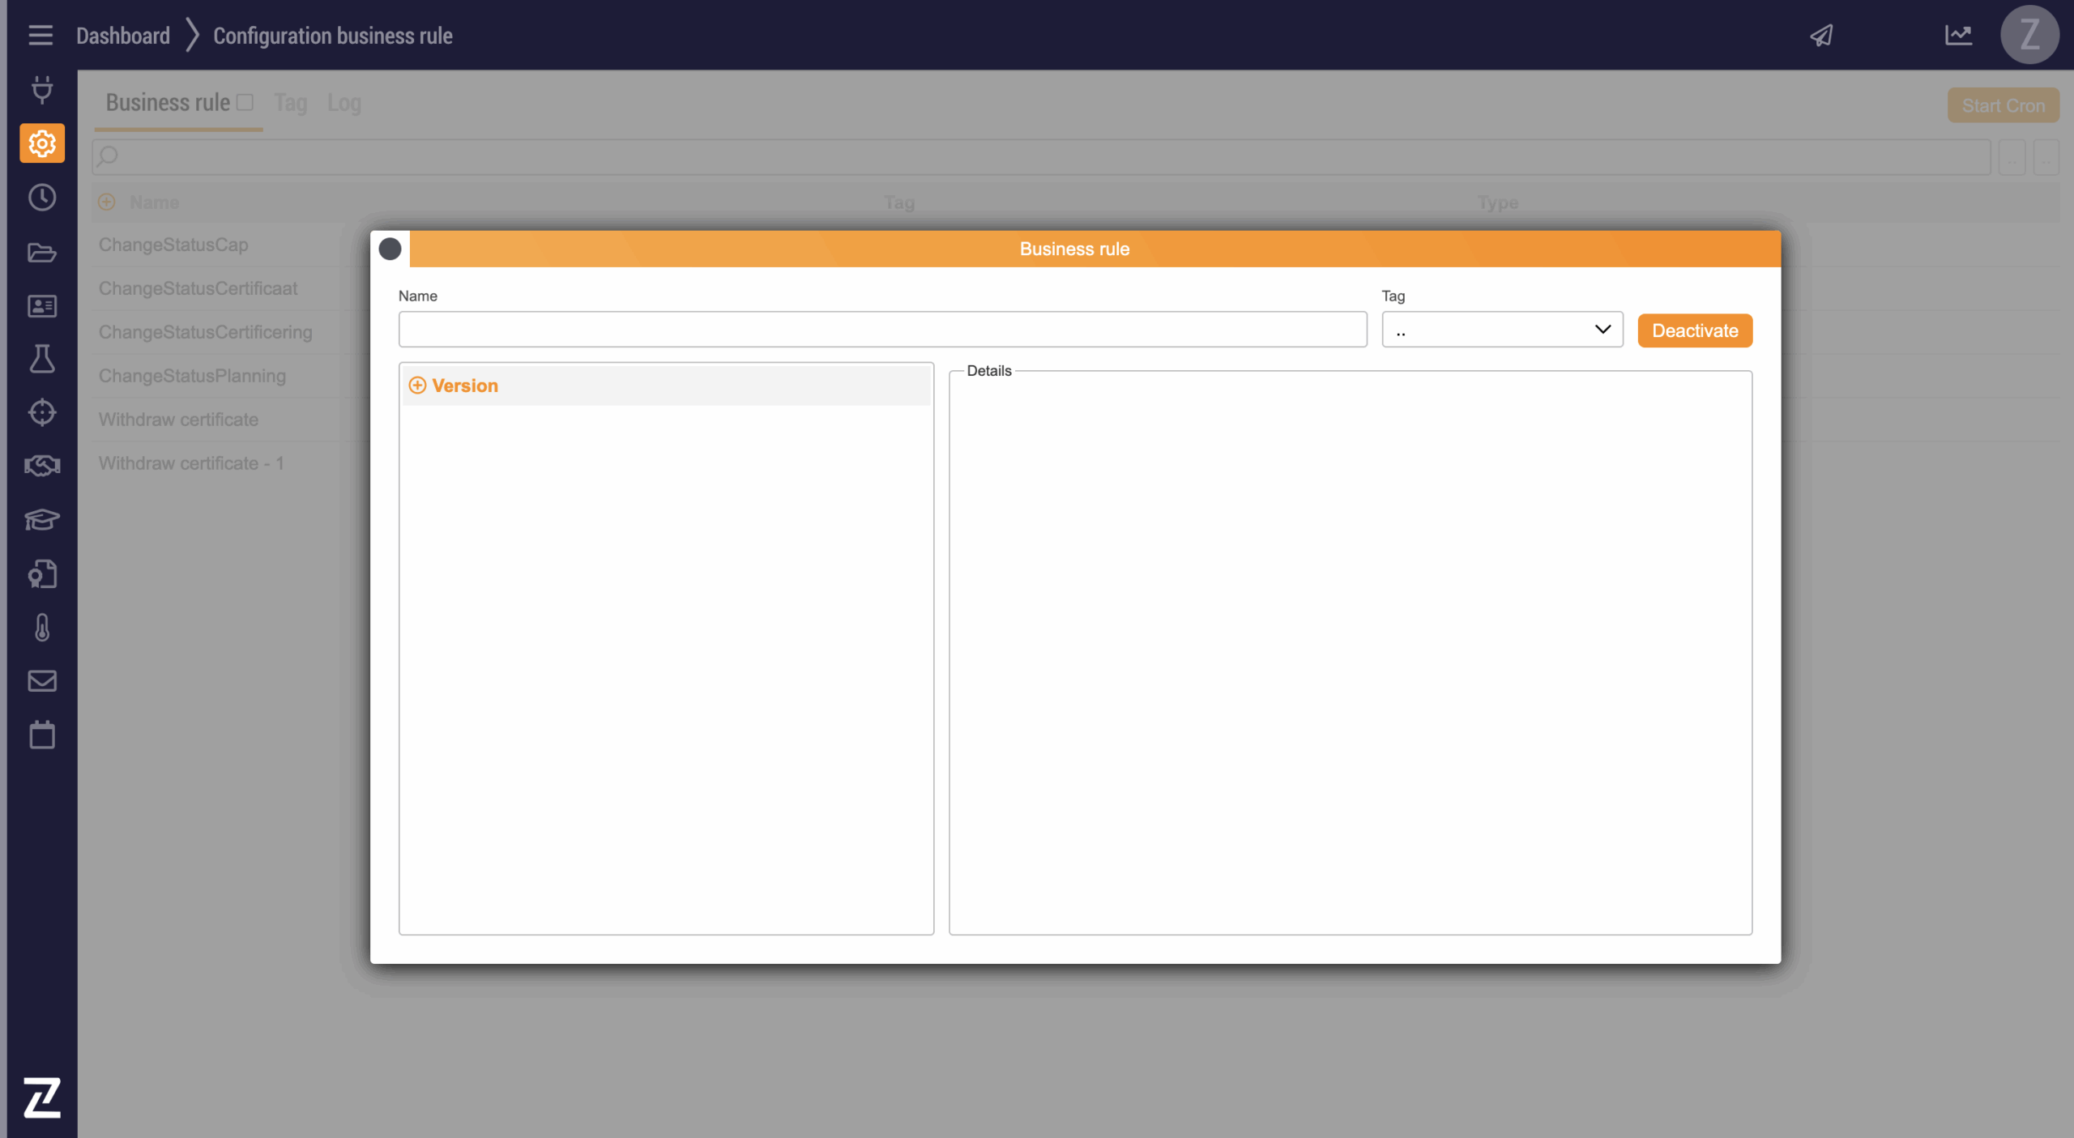Toggle the hamburger menu at top left
The image size is (2074, 1138).
tap(41, 36)
